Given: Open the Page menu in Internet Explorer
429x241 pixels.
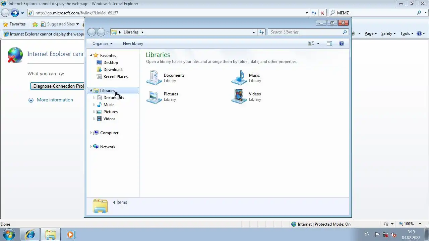Looking at the screenshot, I should [371, 33].
